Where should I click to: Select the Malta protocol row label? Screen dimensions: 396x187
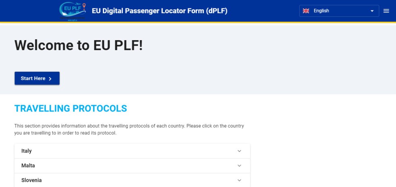[x=28, y=166]
